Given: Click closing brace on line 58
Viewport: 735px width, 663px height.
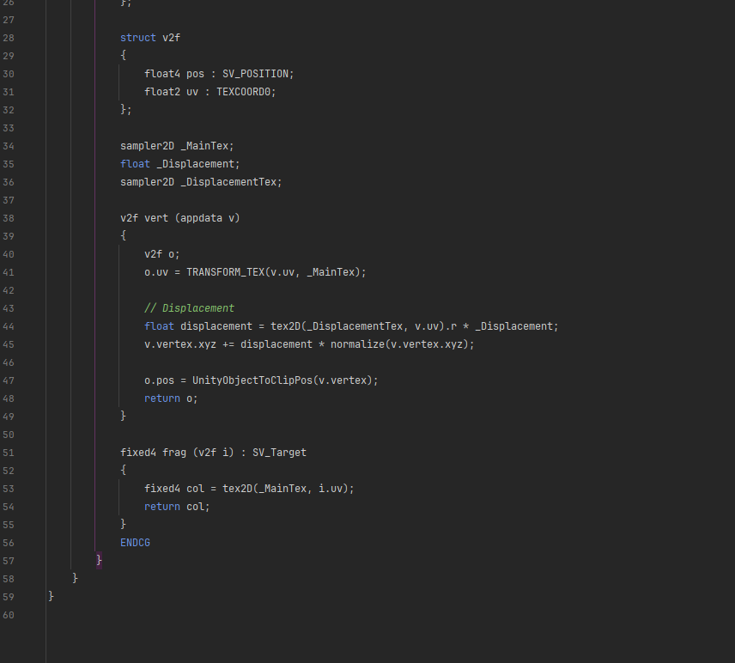Looking at the screenshot, I should click(75, 579).
